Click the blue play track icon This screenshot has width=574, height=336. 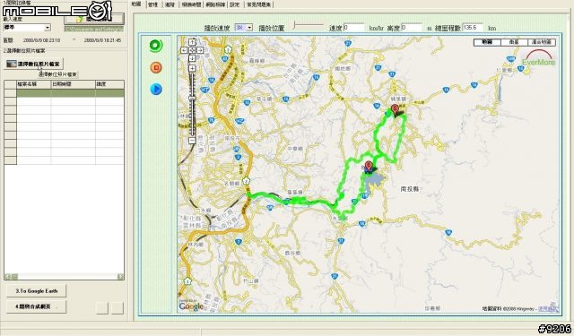pos(156,89)
